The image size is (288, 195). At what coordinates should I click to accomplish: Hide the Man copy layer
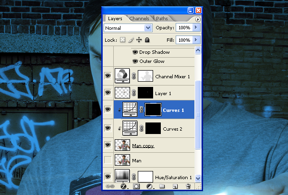pyautogui.click(x=108, y=145)
